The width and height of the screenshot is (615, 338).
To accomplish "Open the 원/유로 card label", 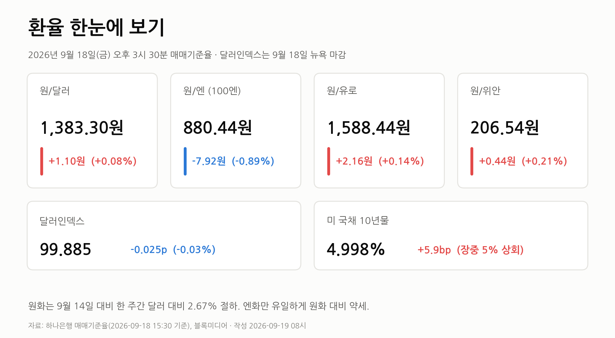I will click(342, 91).
